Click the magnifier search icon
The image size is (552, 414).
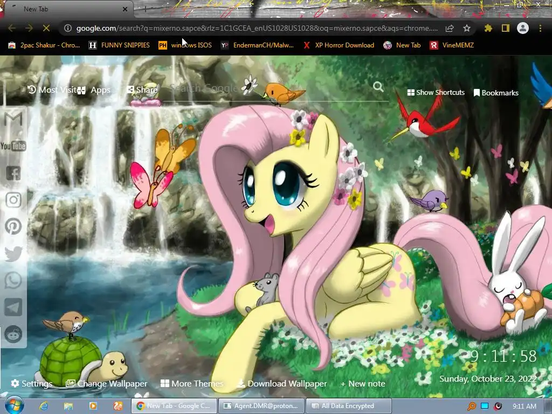pyautogui.click(x=378, y=87)
